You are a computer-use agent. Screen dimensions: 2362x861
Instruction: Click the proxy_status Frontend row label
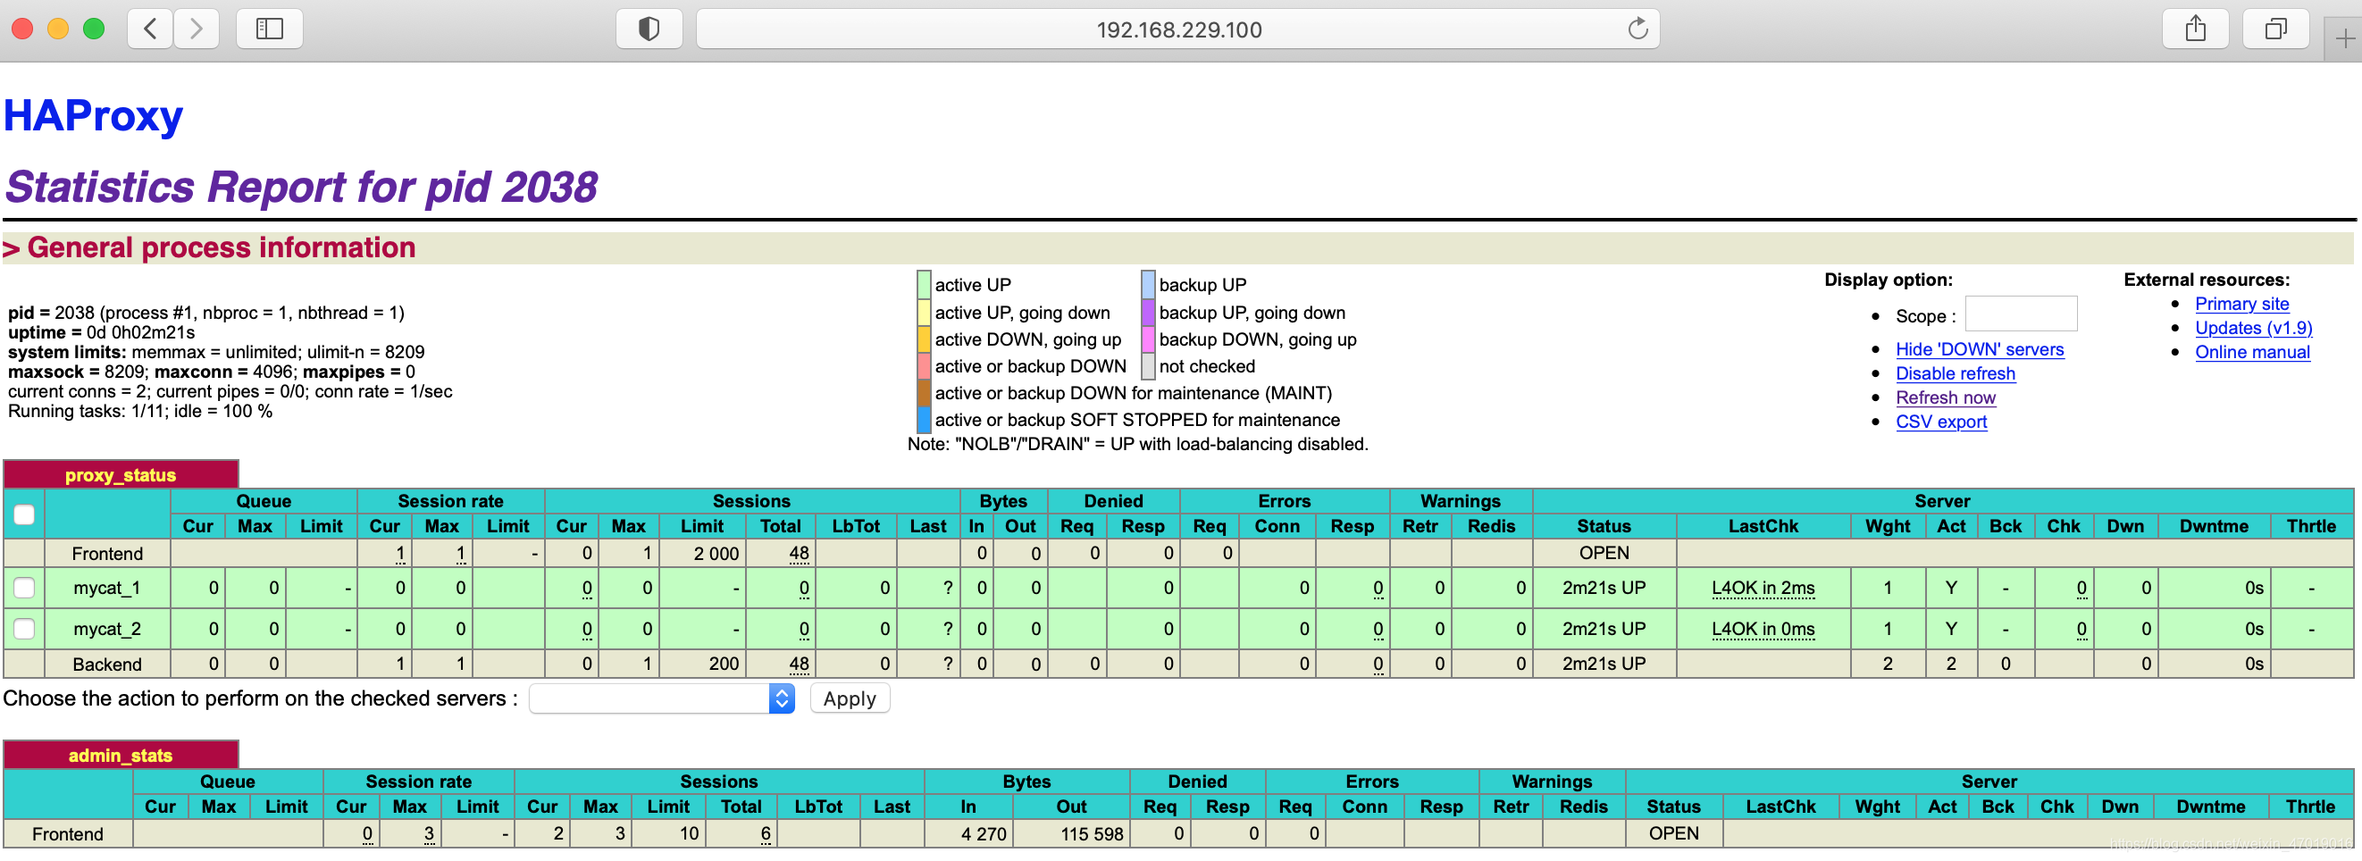(107, 554)
